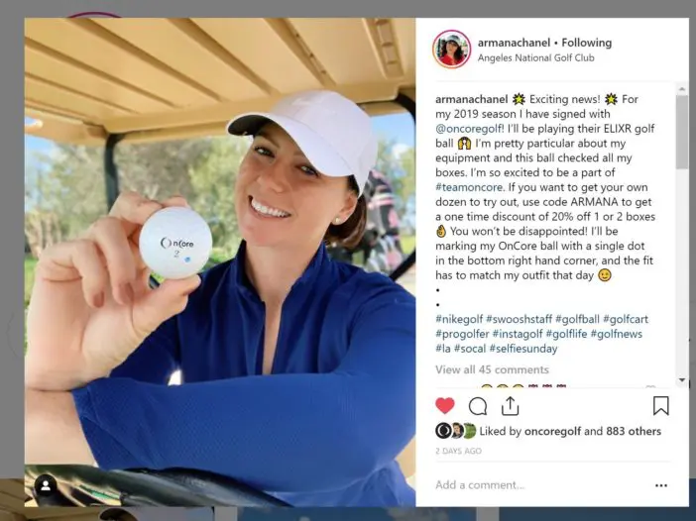This screenshot has width=696, height=521.
Task: Click the caption scrollbar down arrow
Action: pos(682,380)
